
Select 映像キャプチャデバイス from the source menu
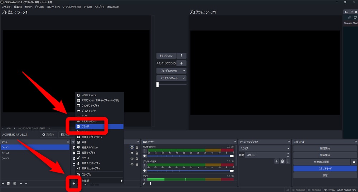pos(100,137)
